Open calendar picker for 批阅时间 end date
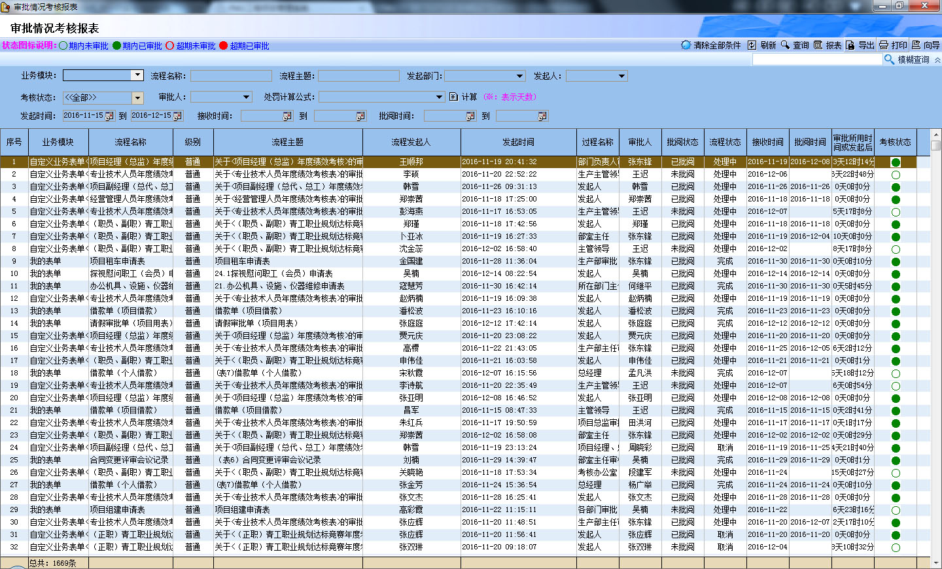Viewport: 942px width, 569px height. [542, 116]
